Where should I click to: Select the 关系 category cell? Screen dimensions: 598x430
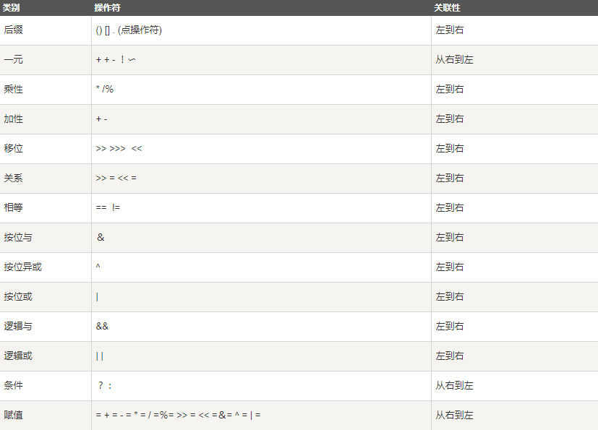pyautogui.click(x=13, y=179)
